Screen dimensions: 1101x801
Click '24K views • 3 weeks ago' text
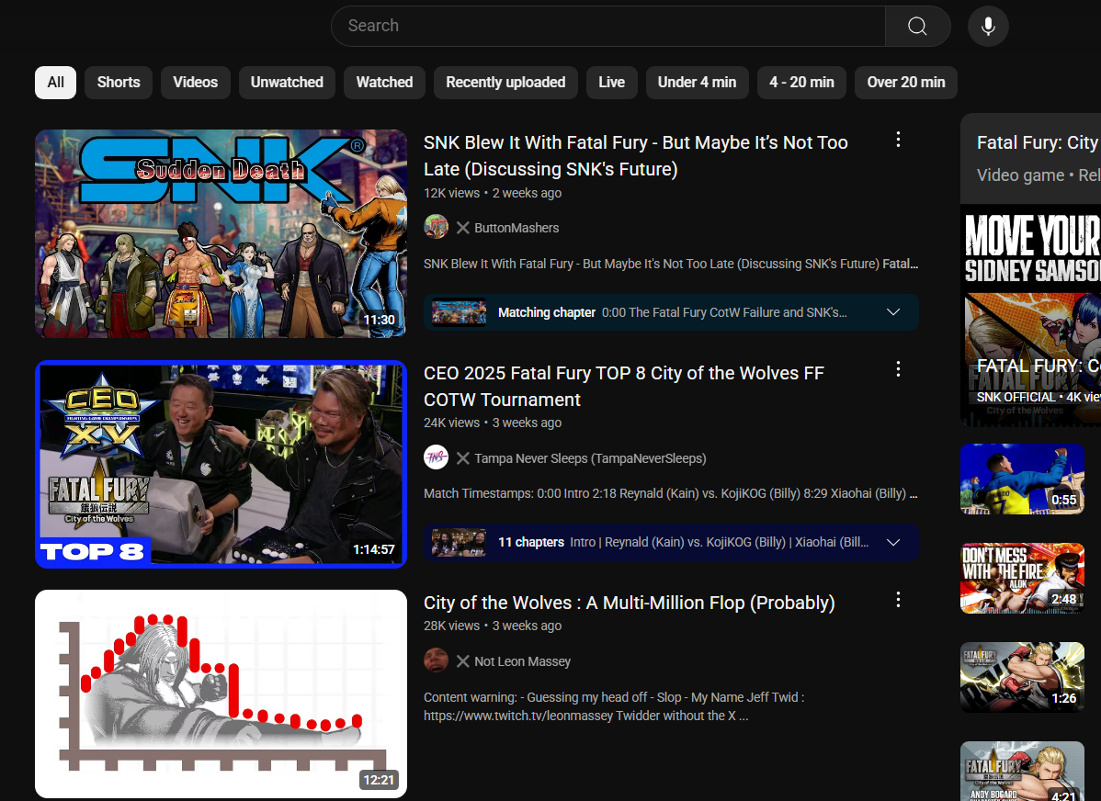click(493, 423)
